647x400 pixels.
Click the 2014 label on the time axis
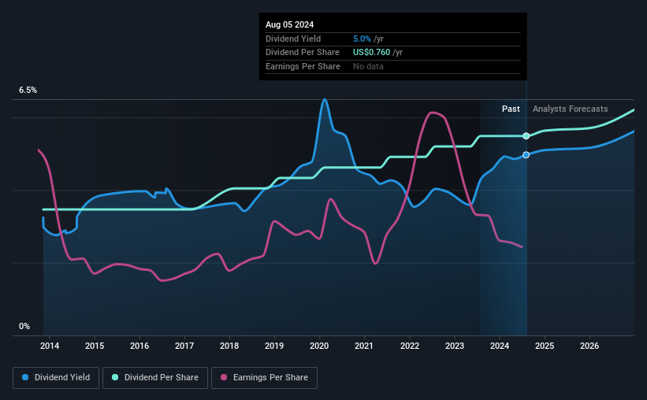pos(50,346)
